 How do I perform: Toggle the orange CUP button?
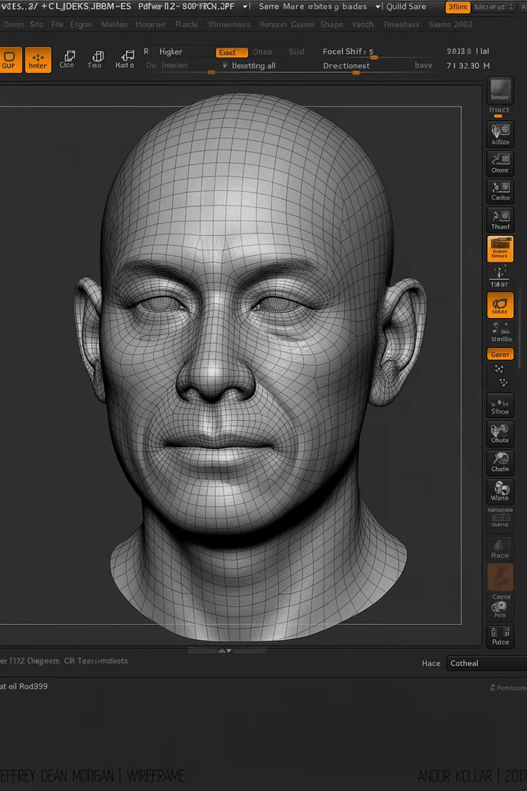(10, 59)
